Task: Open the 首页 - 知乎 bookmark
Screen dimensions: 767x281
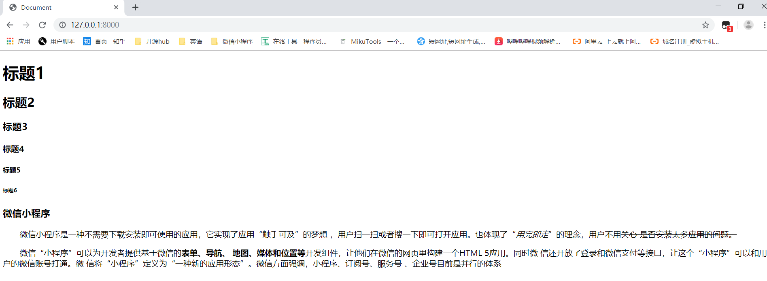Action: point(104,41)
